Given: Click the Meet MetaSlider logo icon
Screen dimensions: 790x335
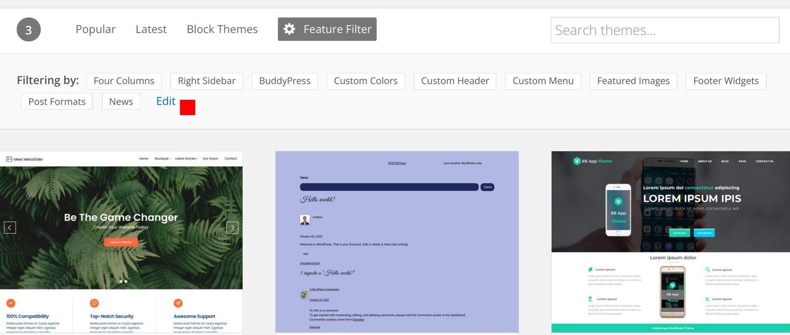Looking at the screenshot, I should [x=9, y=159].
